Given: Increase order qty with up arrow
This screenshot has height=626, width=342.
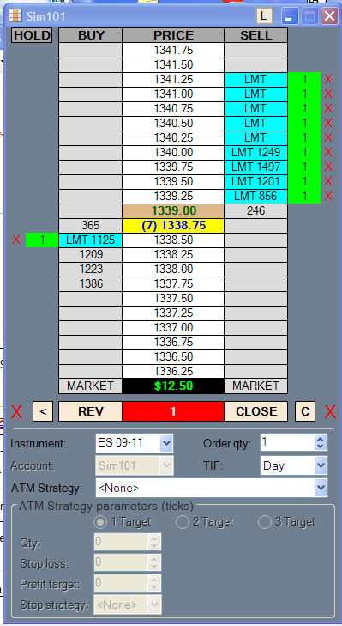Looking at the screenshot, I should [320, 439].
